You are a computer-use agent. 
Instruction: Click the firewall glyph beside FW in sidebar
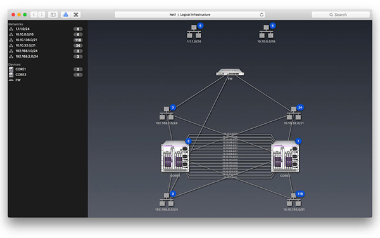click(x=11, y=80)
